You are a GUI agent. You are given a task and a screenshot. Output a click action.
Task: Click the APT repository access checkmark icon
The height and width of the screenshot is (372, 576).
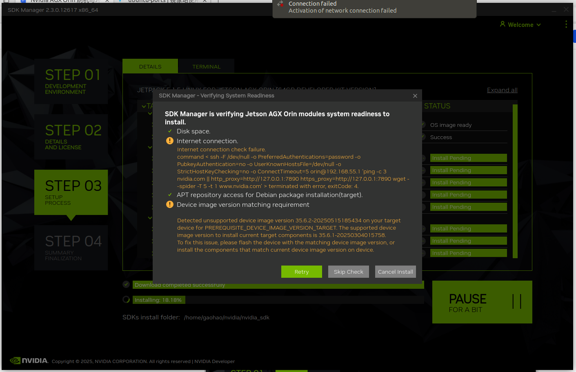(170, 195)
